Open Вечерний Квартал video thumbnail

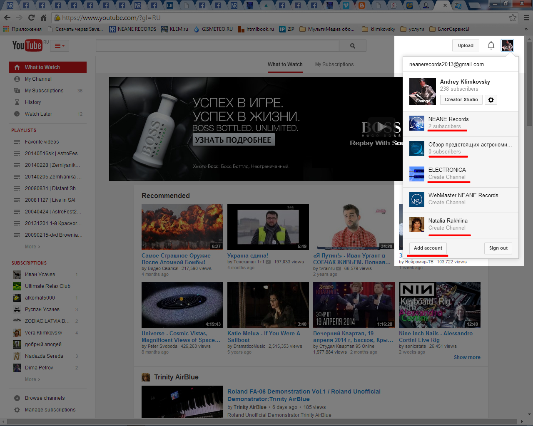tap(354, 305)
